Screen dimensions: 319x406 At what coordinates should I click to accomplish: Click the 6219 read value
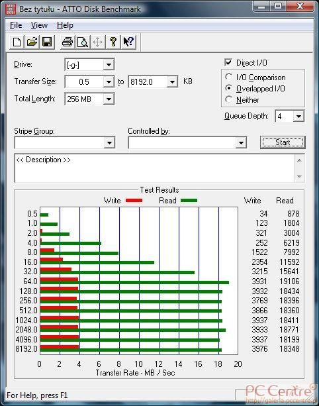pyautogui.click(x=291, y=242)
